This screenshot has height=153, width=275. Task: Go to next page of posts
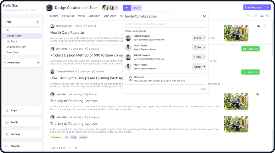76,148
